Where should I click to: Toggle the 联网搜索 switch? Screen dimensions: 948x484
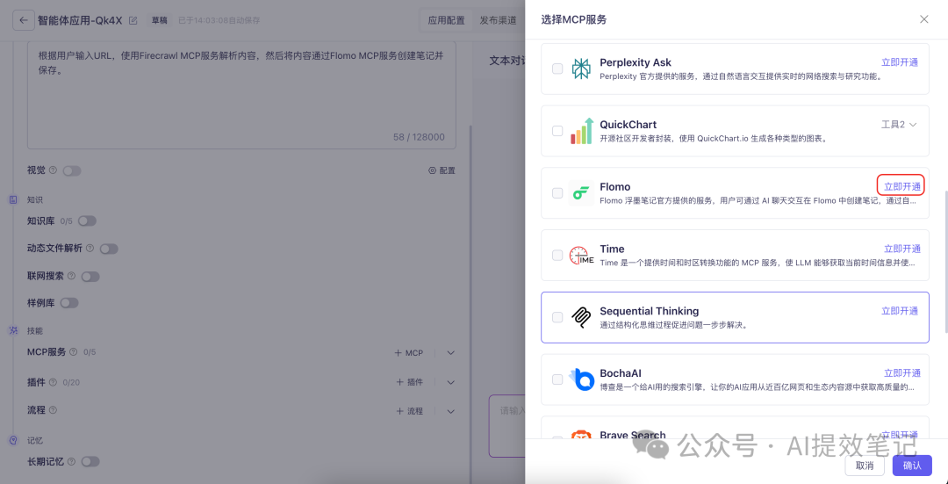[90, 277]
